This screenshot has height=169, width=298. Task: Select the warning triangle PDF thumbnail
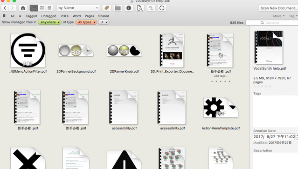point(125,159)
